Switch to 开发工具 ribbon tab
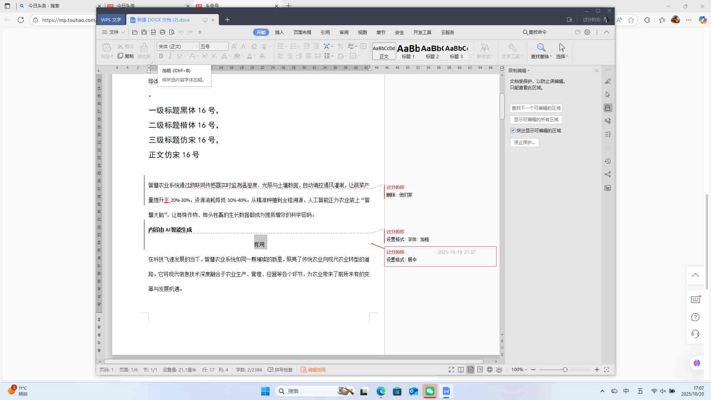Image resolution: width=711 pixels, height=400 pixels. [422, 33]
